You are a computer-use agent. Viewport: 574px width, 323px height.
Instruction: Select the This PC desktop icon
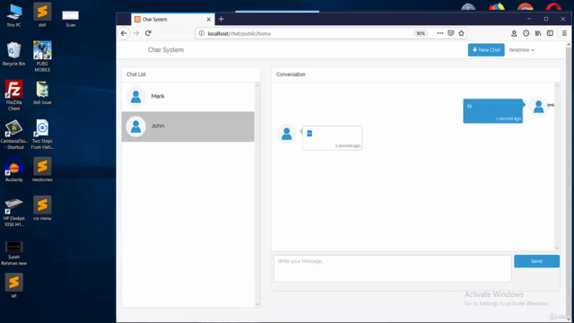tap(14, 16)
